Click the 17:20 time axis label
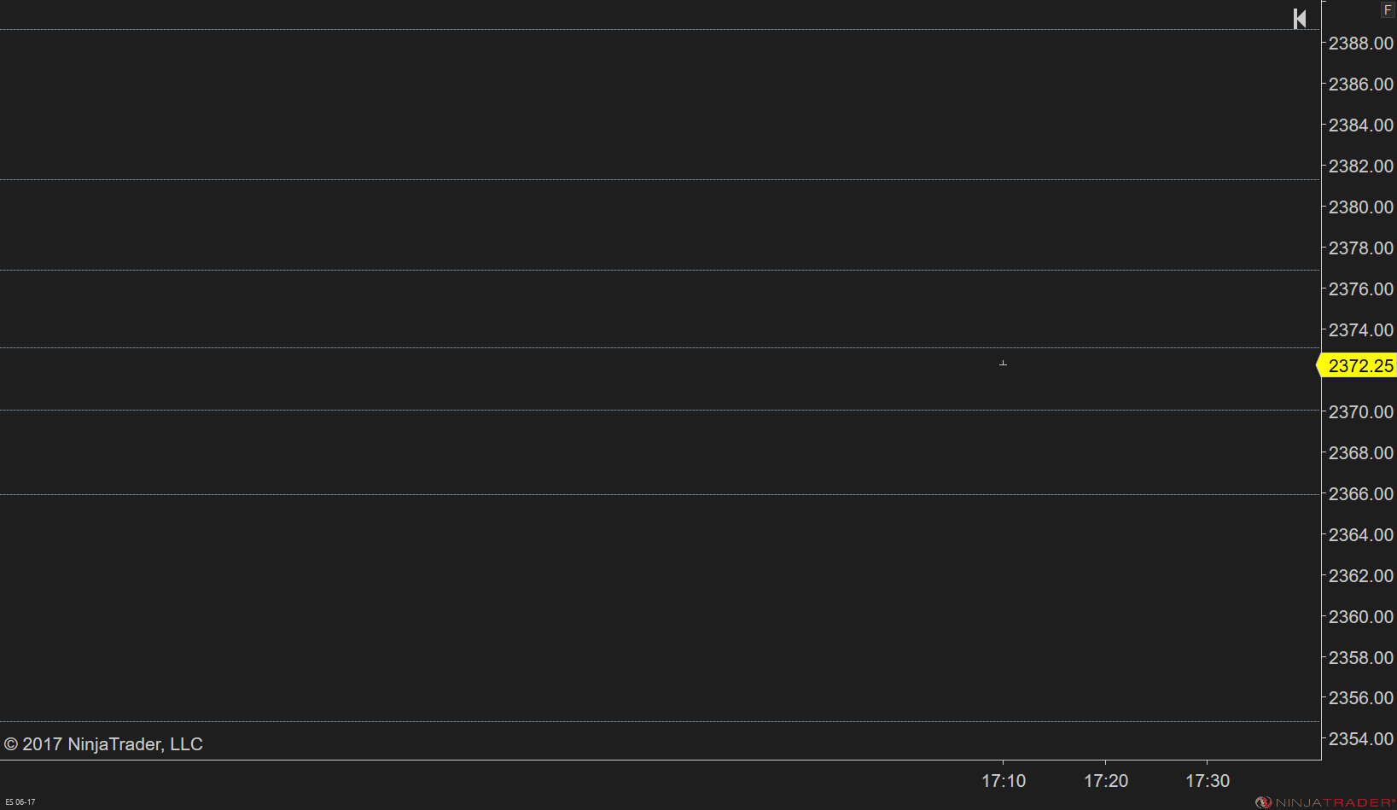The width and height of the screenshot is (1397, 810). (1106, 781)
